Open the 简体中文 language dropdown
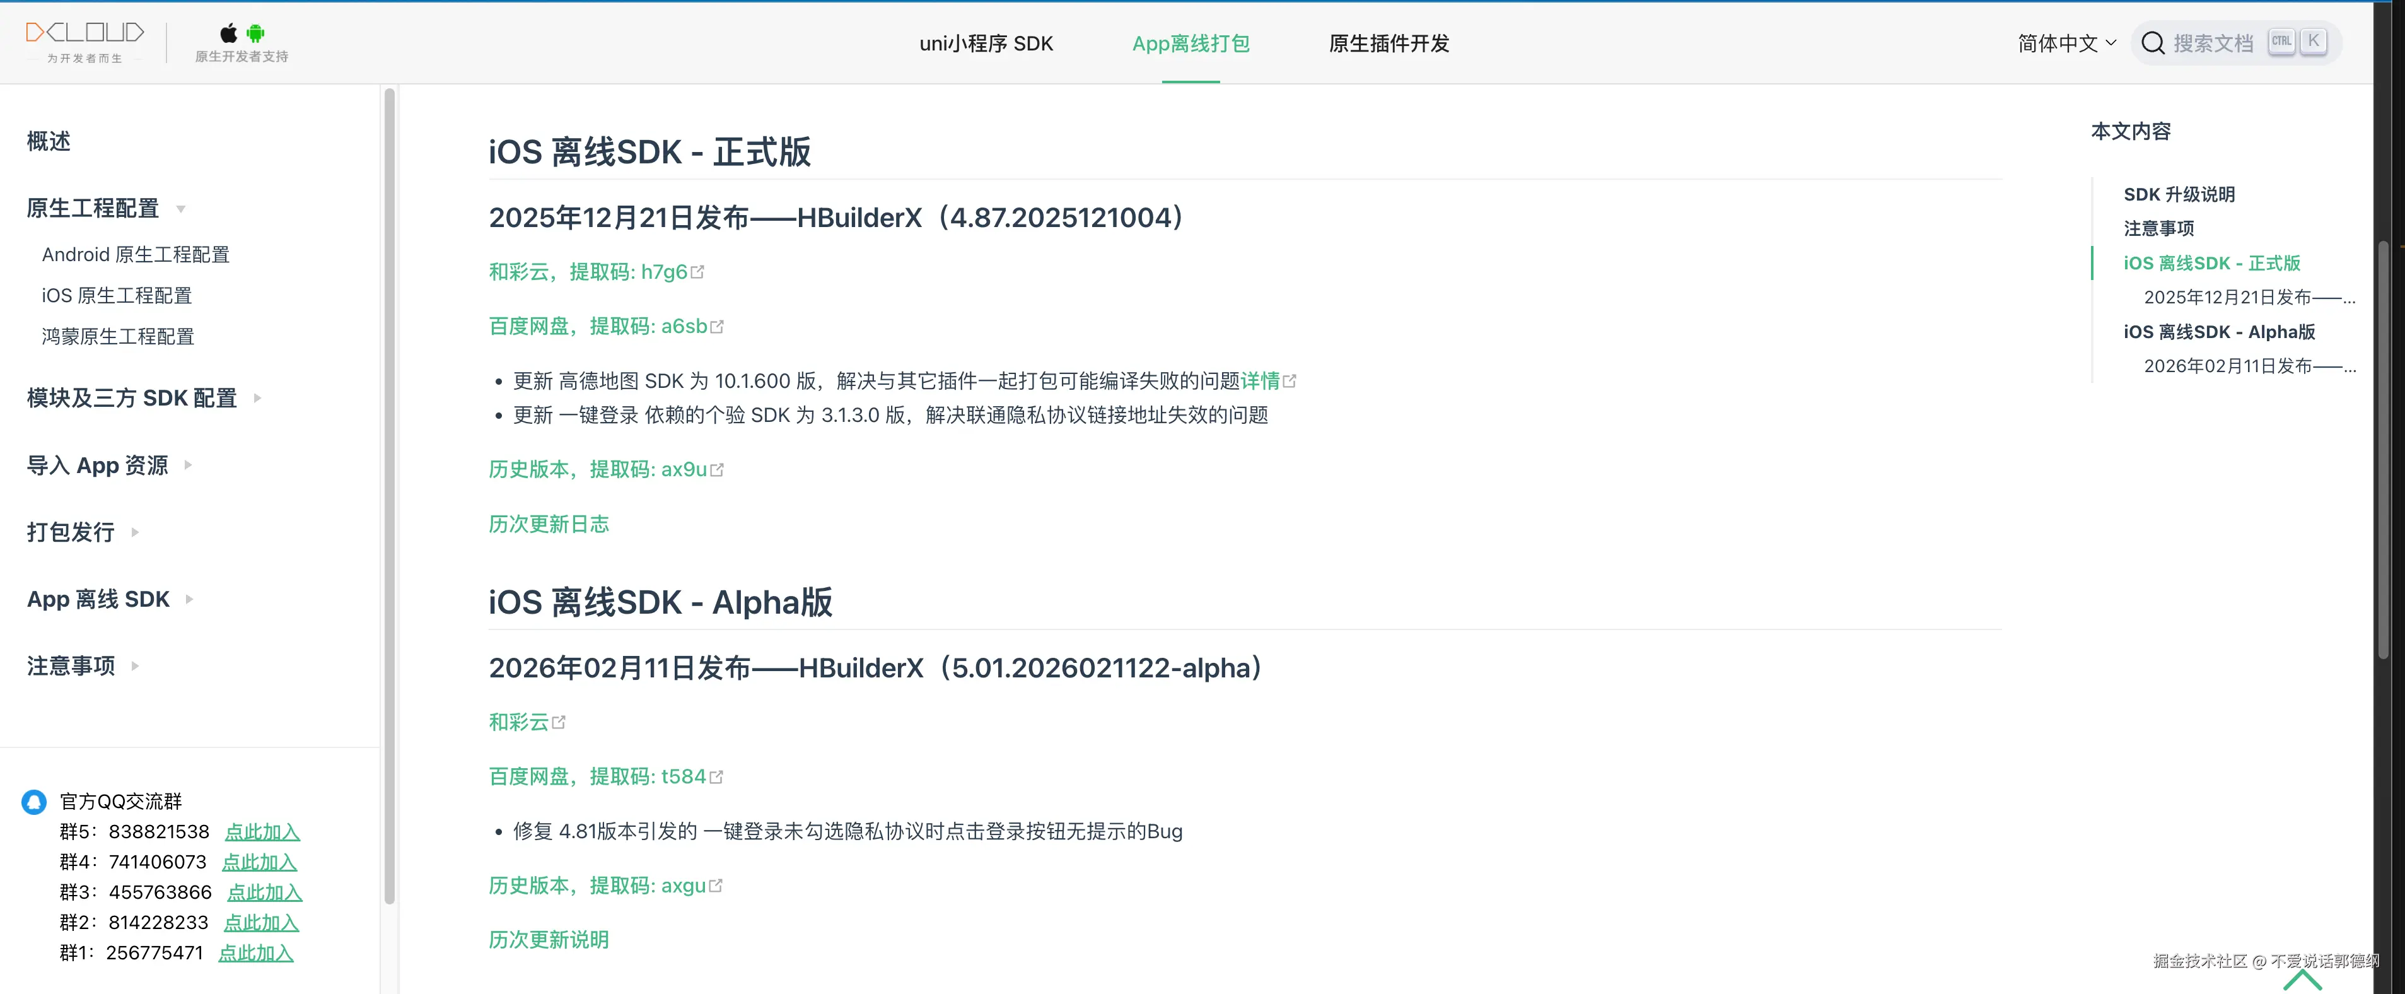 pos(2066,43)
